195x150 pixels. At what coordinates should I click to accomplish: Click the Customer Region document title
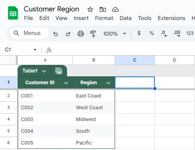click(x=51, y=9)
